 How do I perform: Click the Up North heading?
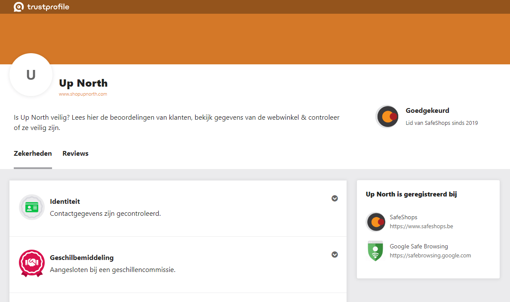[x=83, y=83]
